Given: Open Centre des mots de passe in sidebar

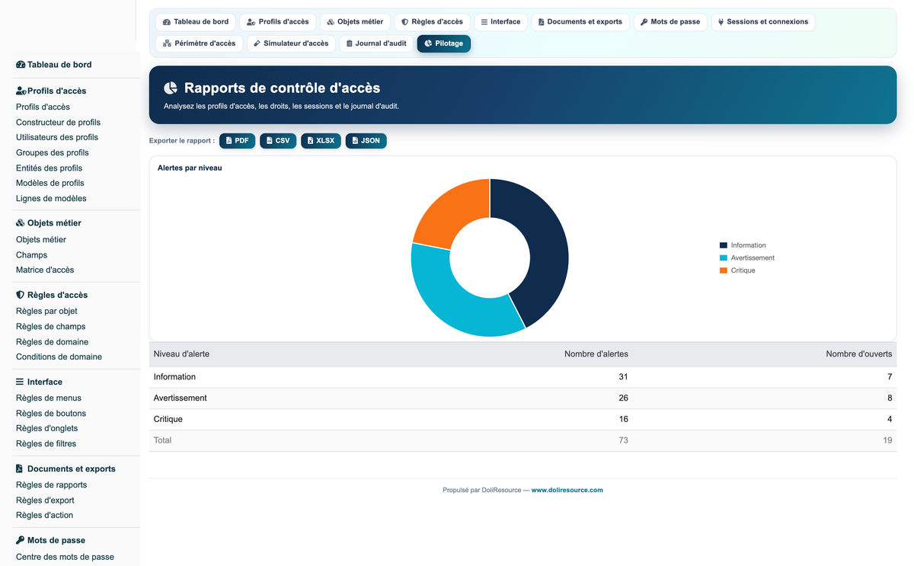Looking at the screenshot, I should click(65, 556).
